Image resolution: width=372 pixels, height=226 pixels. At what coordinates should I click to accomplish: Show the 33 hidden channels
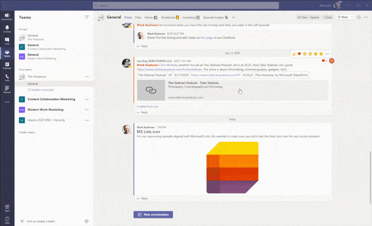[x=41, y=90]
